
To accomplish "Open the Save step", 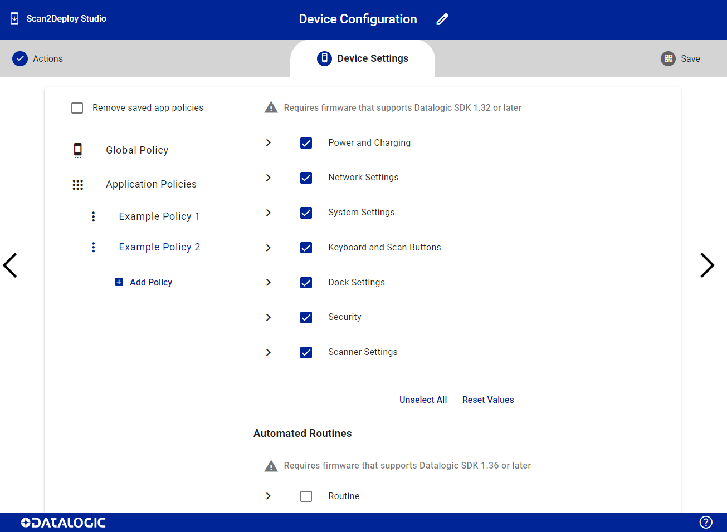I will (680, 58).
